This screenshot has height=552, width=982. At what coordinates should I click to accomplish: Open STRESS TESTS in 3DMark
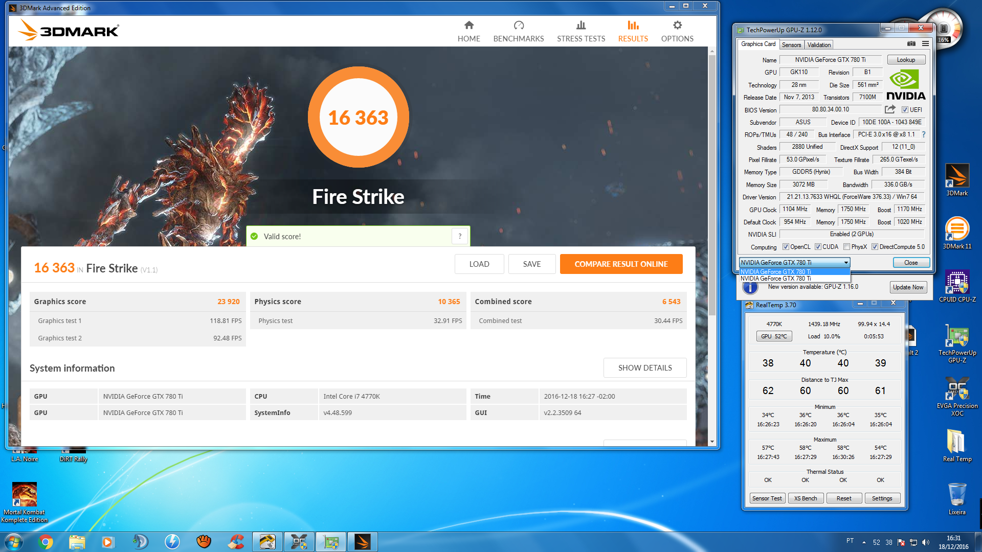[x=581, y=32]
